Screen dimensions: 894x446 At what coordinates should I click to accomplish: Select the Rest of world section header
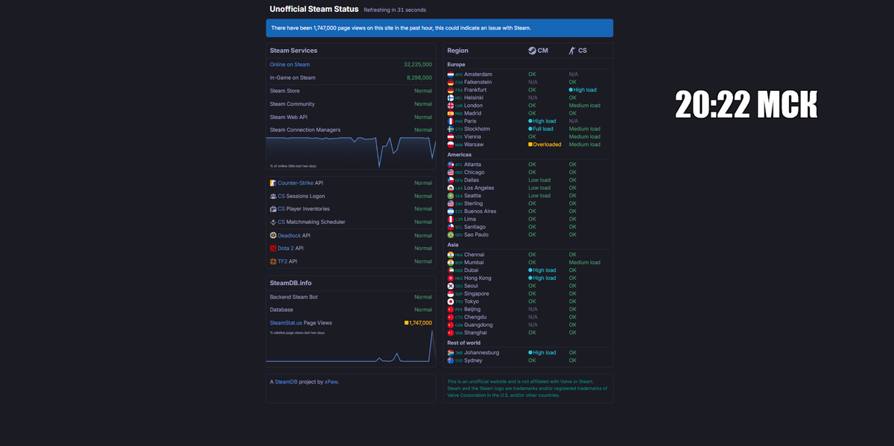click(463, 342)
